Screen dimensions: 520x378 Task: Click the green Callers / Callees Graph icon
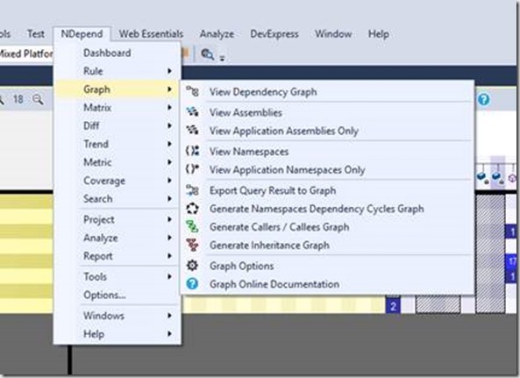[x=192, y=227]
